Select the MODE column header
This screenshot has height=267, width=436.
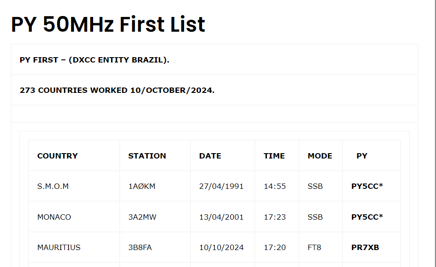pos(320,156)
